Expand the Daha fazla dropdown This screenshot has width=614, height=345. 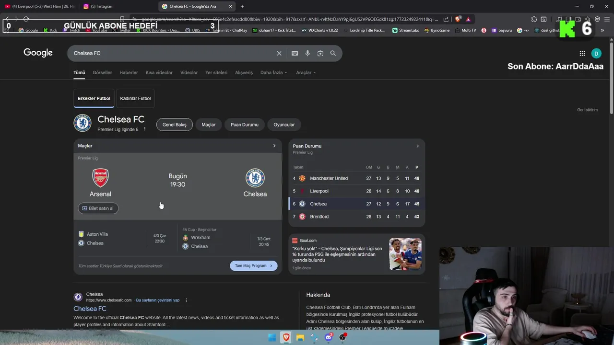(x=274, y=73)
